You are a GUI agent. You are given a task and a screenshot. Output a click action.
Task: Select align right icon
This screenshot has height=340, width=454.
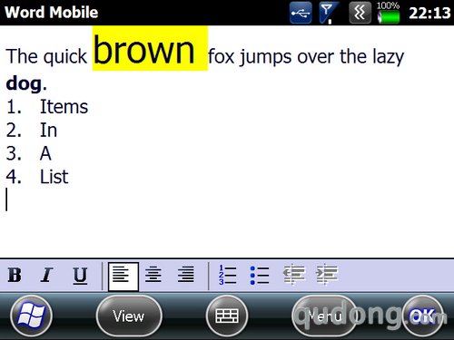coord(186,275)
